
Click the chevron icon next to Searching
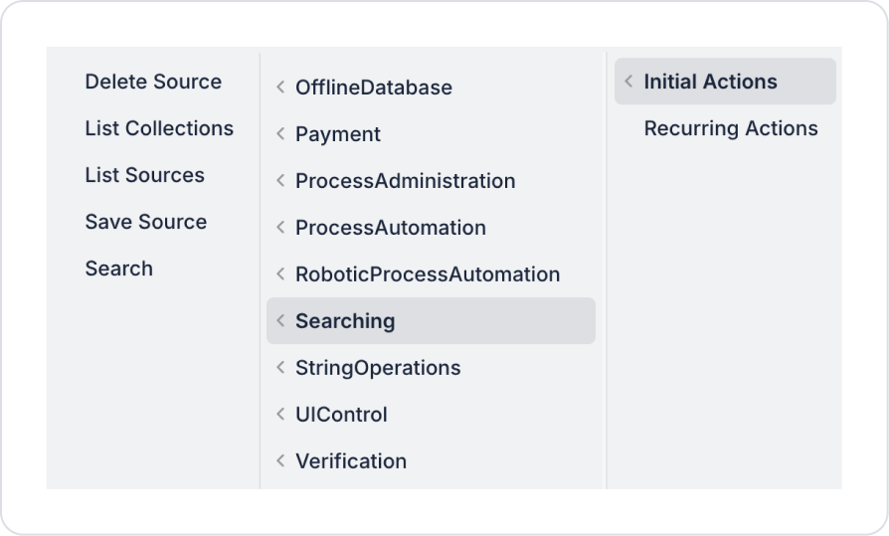(x=280, y=320)
